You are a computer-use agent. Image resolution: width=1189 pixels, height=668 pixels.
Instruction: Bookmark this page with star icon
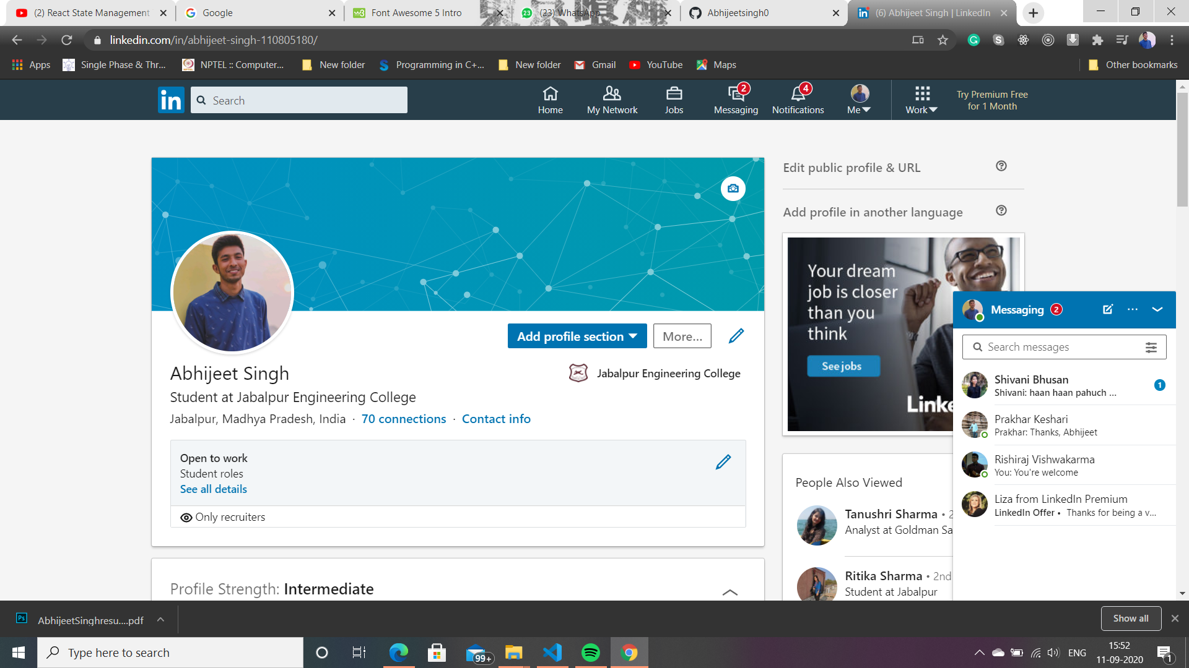943,40
